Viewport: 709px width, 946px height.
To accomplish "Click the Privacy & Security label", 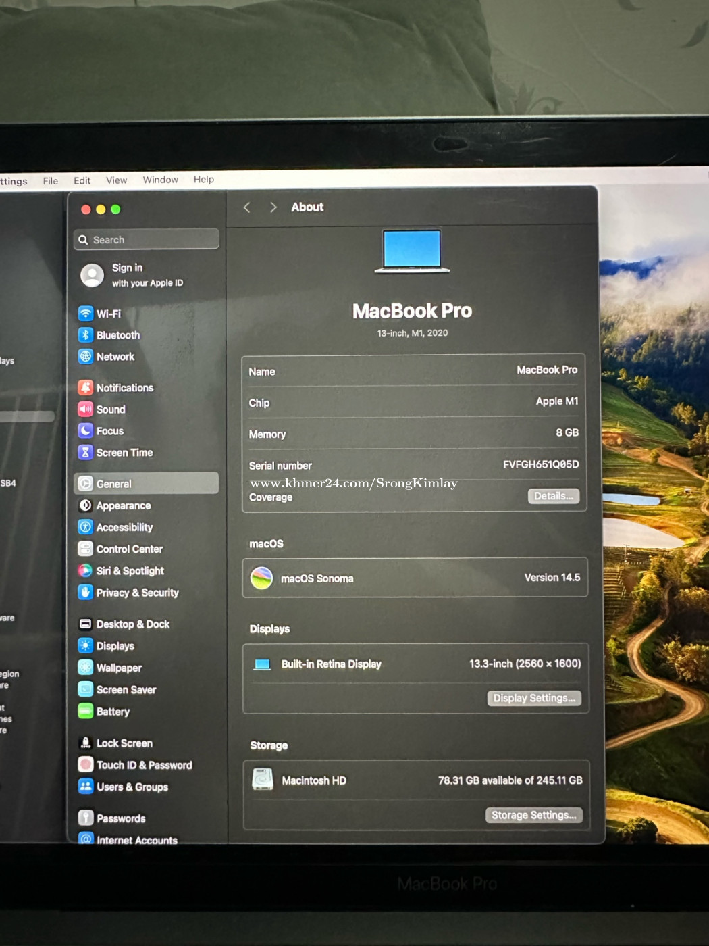I will click(138, 593).
